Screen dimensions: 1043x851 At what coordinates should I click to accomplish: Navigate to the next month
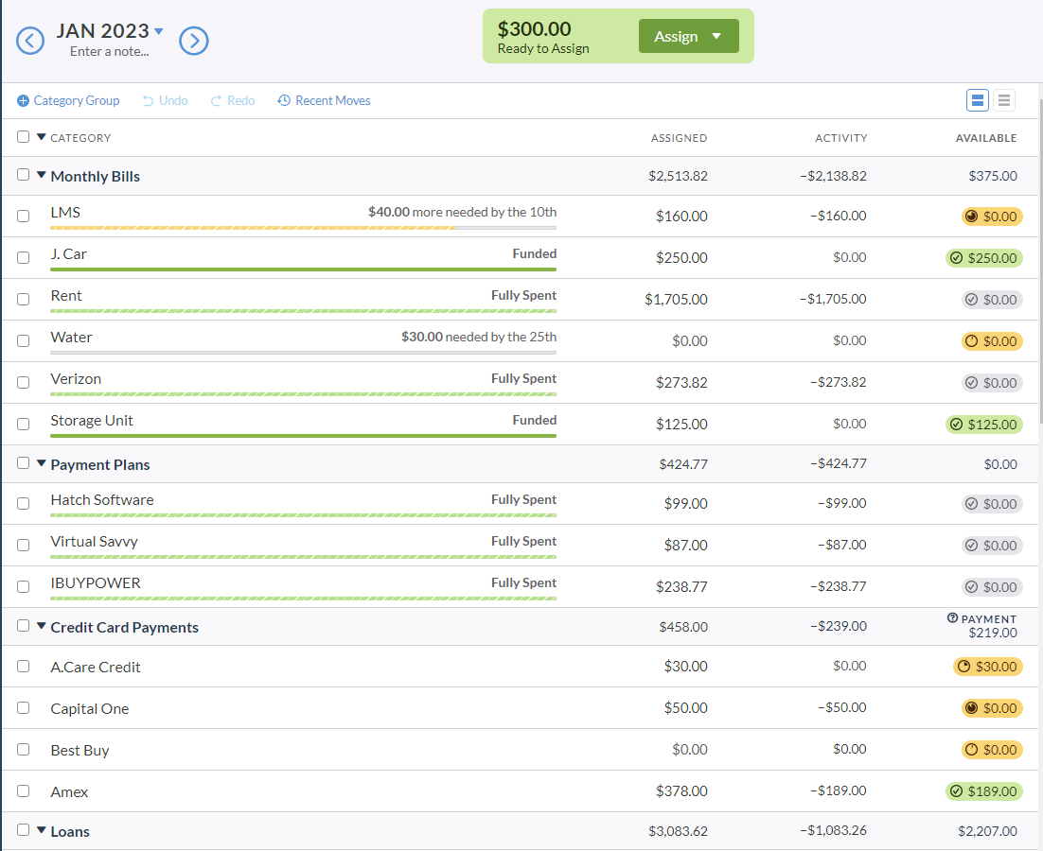tap(194, 41)
